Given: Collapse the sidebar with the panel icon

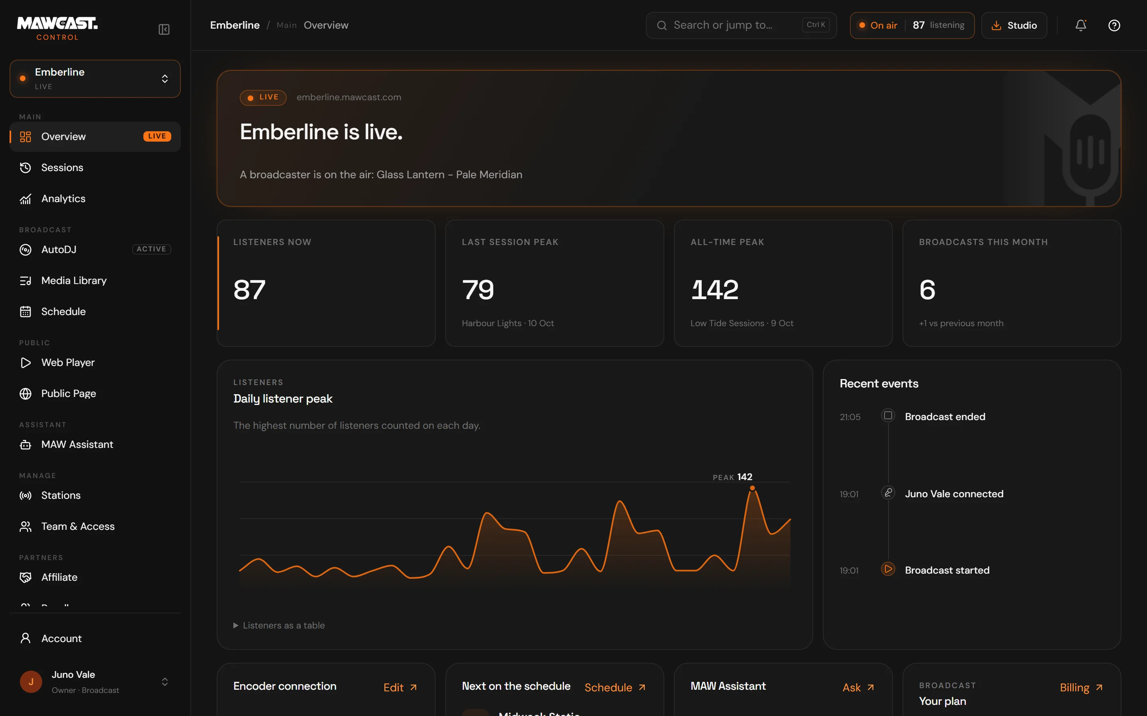Looking at the screenshot, I should click(x=164, y=29).
